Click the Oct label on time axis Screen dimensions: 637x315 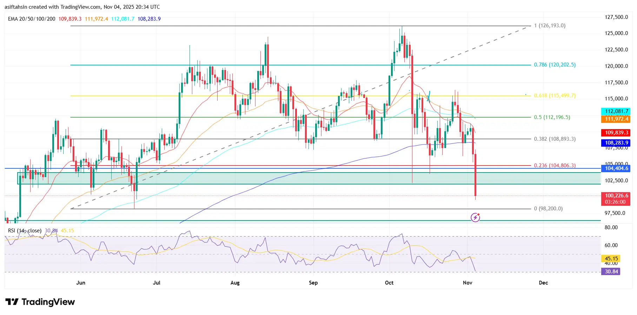(x=389, y=283)
